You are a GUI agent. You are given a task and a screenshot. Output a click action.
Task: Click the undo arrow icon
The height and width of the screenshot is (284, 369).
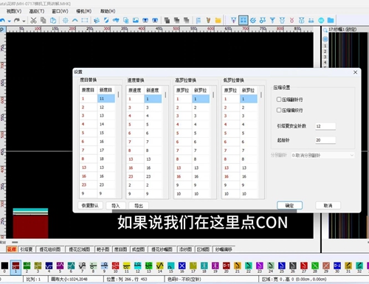[x=2, y=20]
